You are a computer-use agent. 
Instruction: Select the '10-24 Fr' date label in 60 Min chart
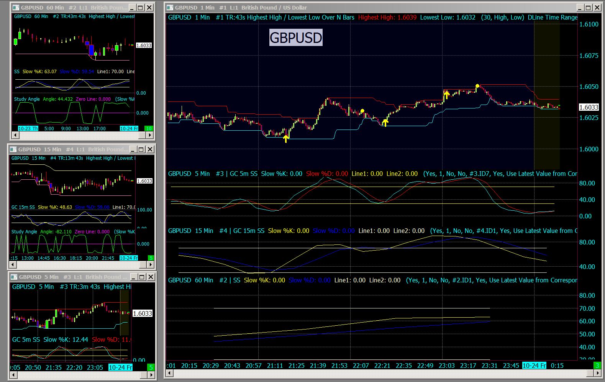pyautogui.click(x=129, y=128)
